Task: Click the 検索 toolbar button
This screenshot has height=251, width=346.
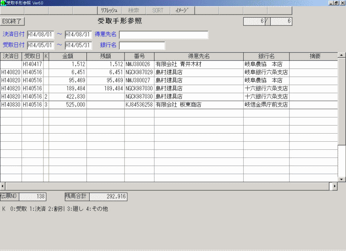Action: (133, 10)
